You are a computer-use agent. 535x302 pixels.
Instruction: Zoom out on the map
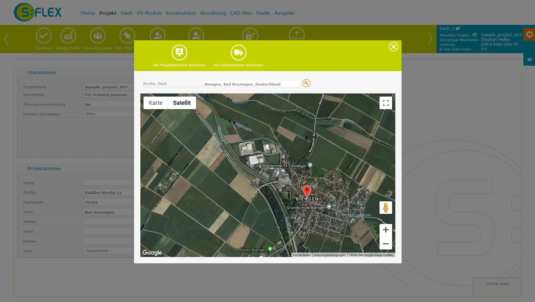[x=386, y=244]
